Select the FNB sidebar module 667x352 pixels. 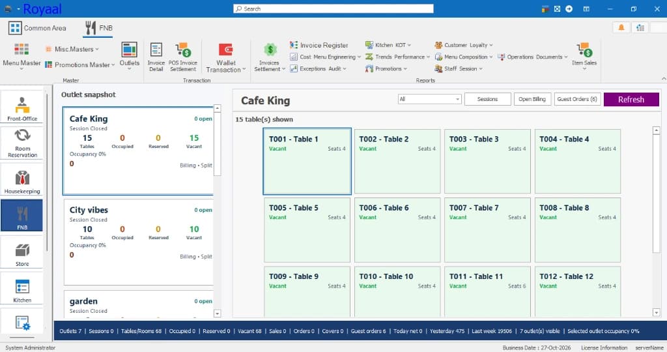pyautogui.click(x=22, y=216)
